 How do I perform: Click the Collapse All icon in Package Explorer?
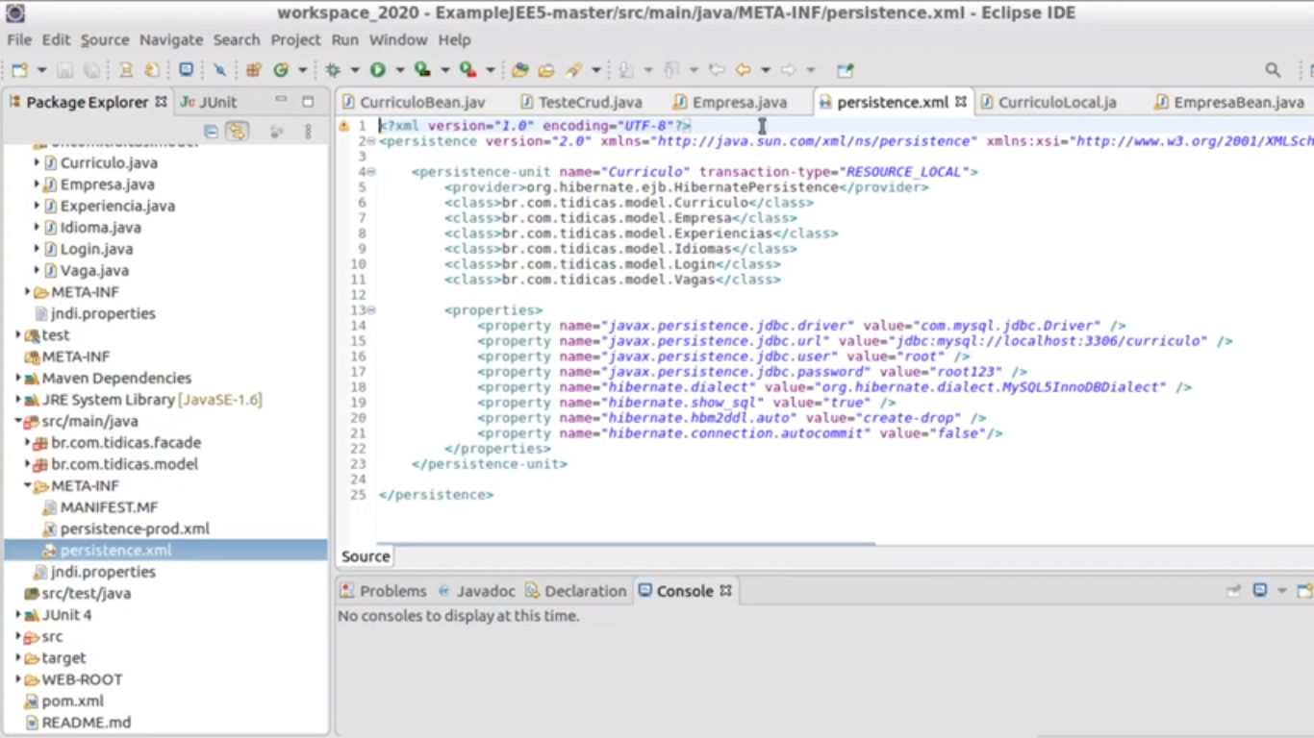coord(211,132)
